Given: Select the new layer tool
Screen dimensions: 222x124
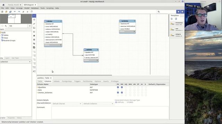Looking at the screenshot, I should coord(34,28).
